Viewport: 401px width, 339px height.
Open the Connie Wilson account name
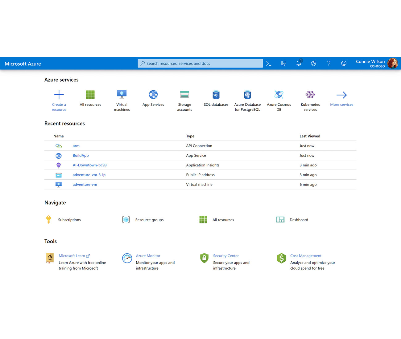click(370, 62)
